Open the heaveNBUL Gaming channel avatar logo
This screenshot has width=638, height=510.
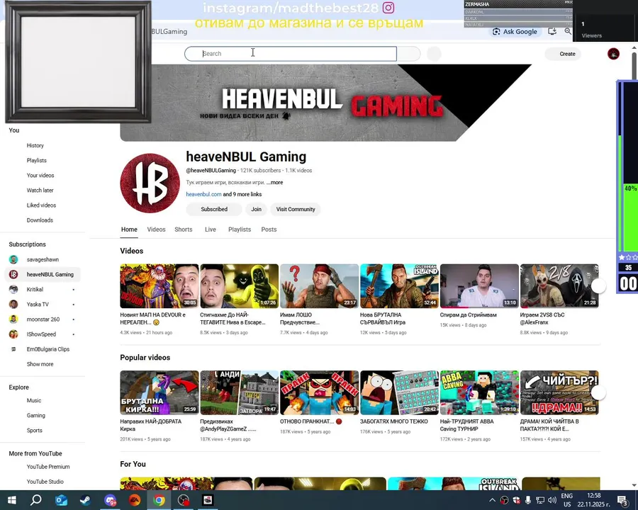pyautogui.click(x=150, y=183)
